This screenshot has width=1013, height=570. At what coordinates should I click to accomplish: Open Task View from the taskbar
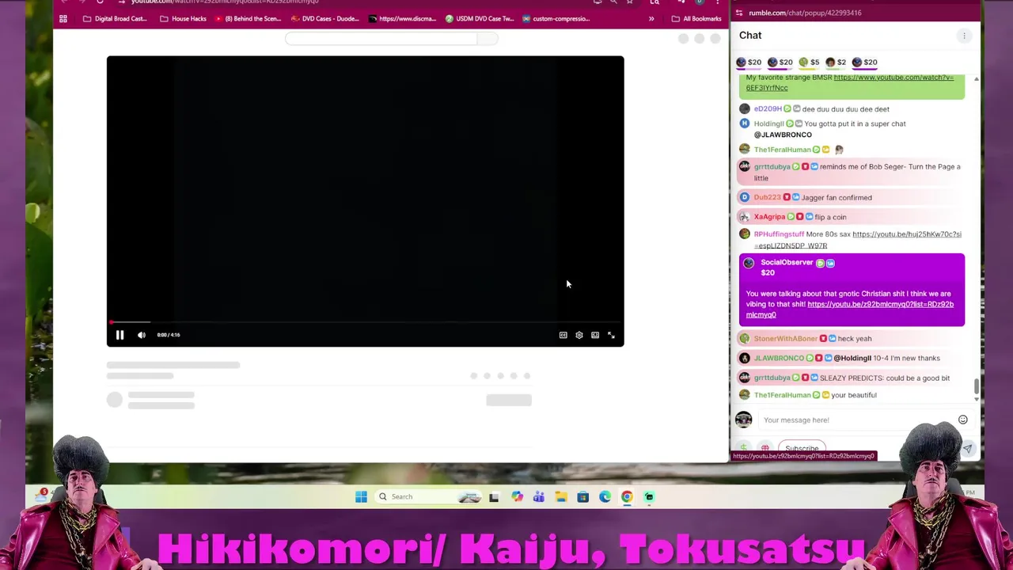tap(494, 496)
